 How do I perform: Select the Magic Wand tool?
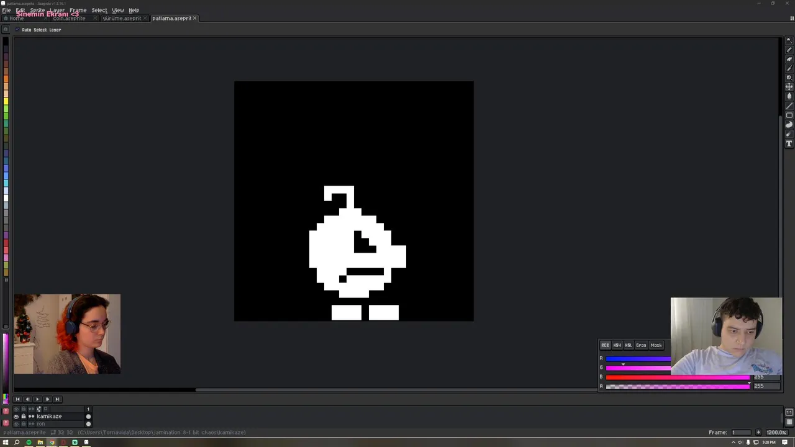click(789, 40)
